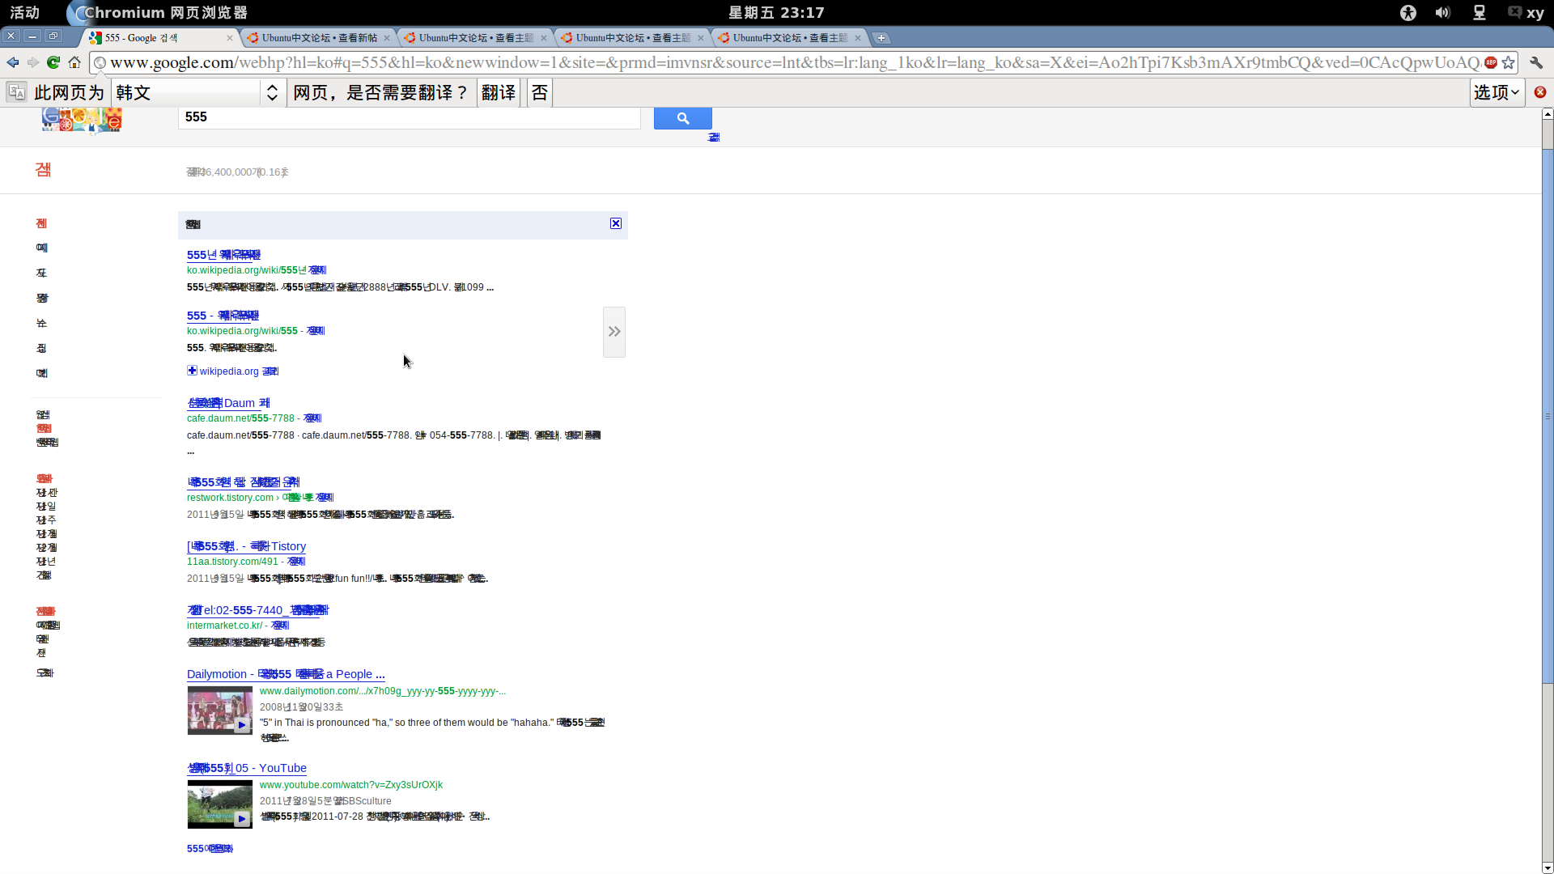
Task: Open the date and time calendar menu
Action: point(776,12)
